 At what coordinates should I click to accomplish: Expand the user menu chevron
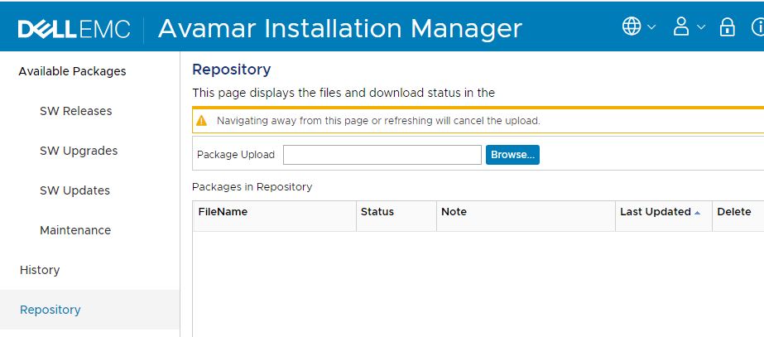tap(701, 26)
